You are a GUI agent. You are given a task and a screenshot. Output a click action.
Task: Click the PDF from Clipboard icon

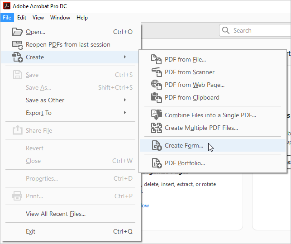157,97
